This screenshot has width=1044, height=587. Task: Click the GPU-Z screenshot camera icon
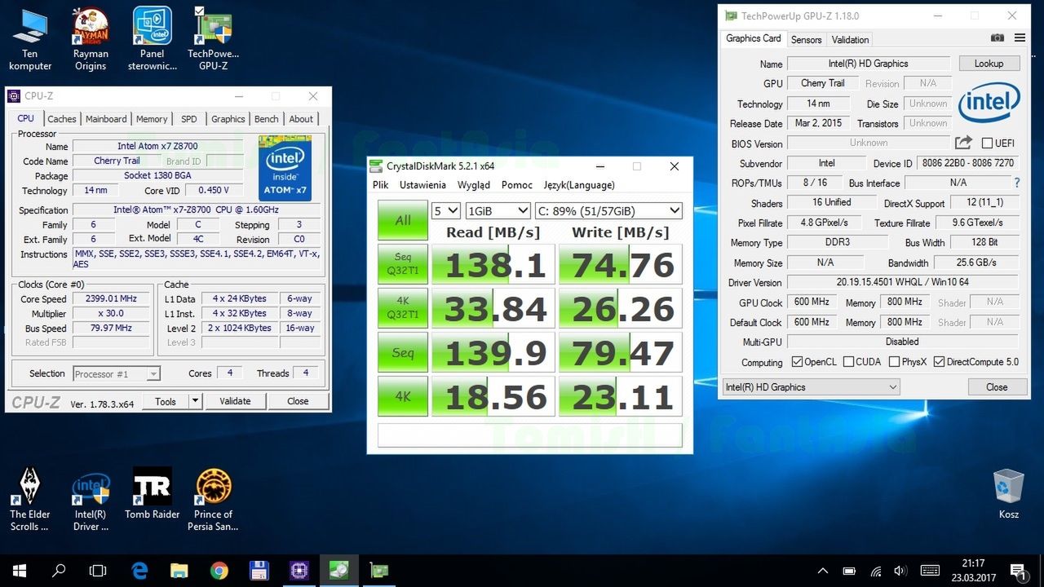(x=997, y=38)
